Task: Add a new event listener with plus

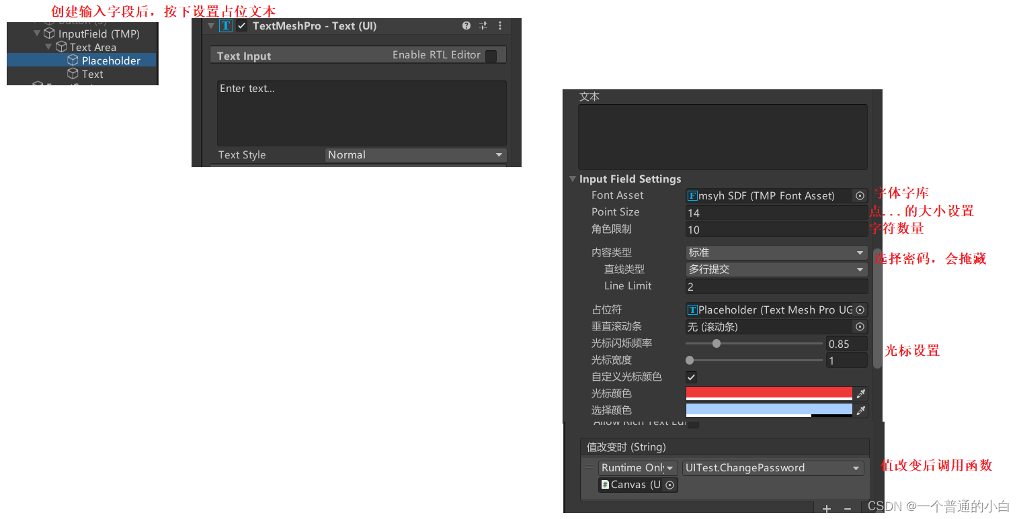Action: (x=827, y=508)
